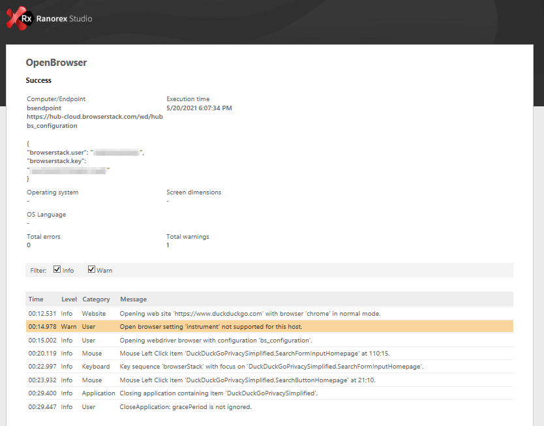
Task: Select the highlighted Warn log row
Action: click(x=211, y=326)
